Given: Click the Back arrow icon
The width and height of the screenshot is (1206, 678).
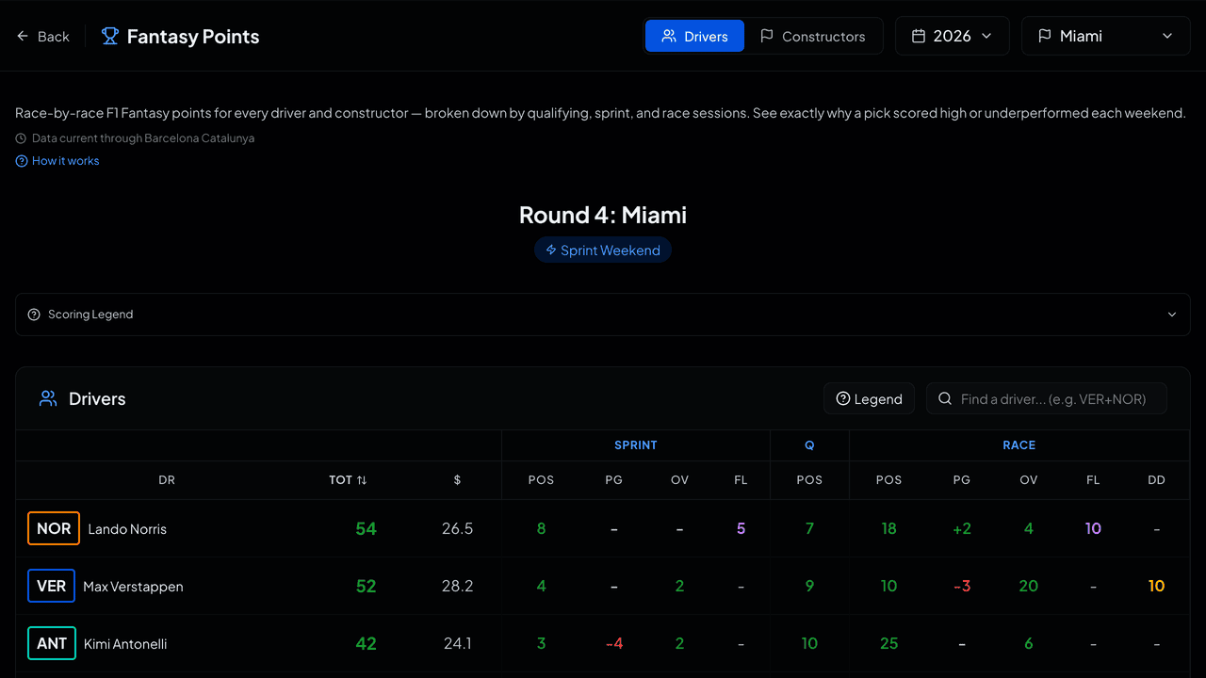Looking at the screenshot, I should 23,37.
